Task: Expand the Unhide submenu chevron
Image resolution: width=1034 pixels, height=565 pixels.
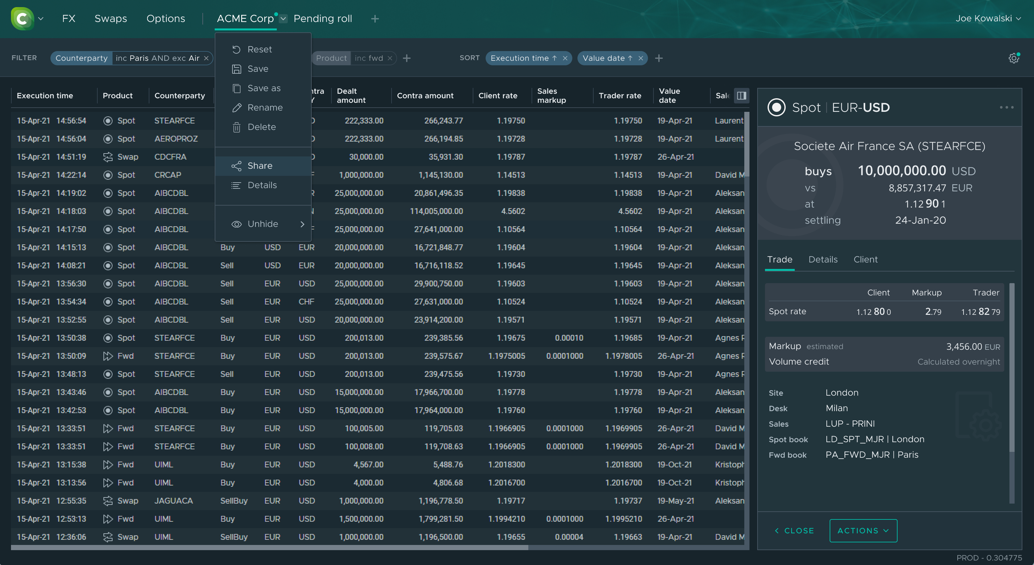Action: 302,224
